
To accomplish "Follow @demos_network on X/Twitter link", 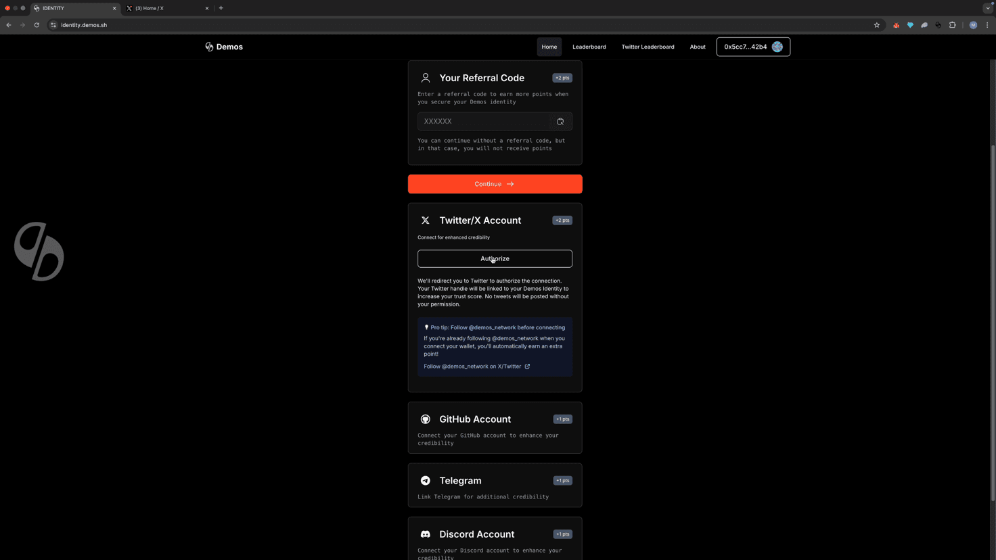I will pyautogui.click(x=472, y=366).
